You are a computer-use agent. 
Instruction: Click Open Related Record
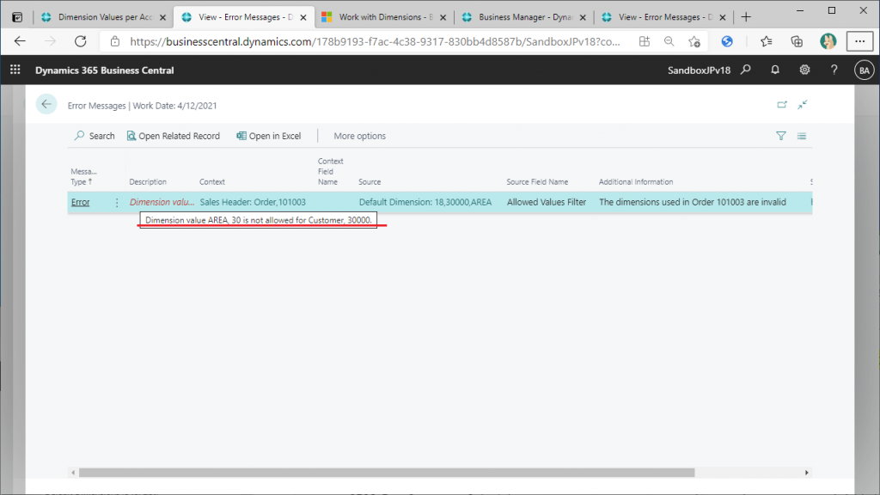173,136
